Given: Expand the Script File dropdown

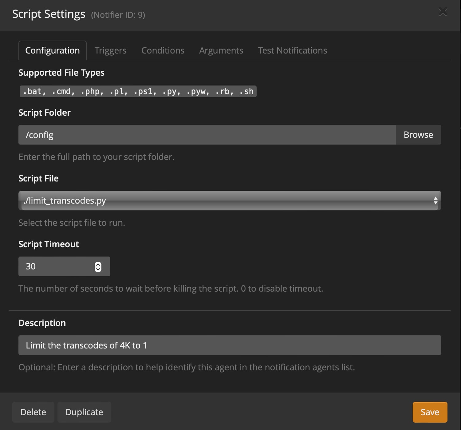Looking at the screenshot, I should [x=230, y=201].
